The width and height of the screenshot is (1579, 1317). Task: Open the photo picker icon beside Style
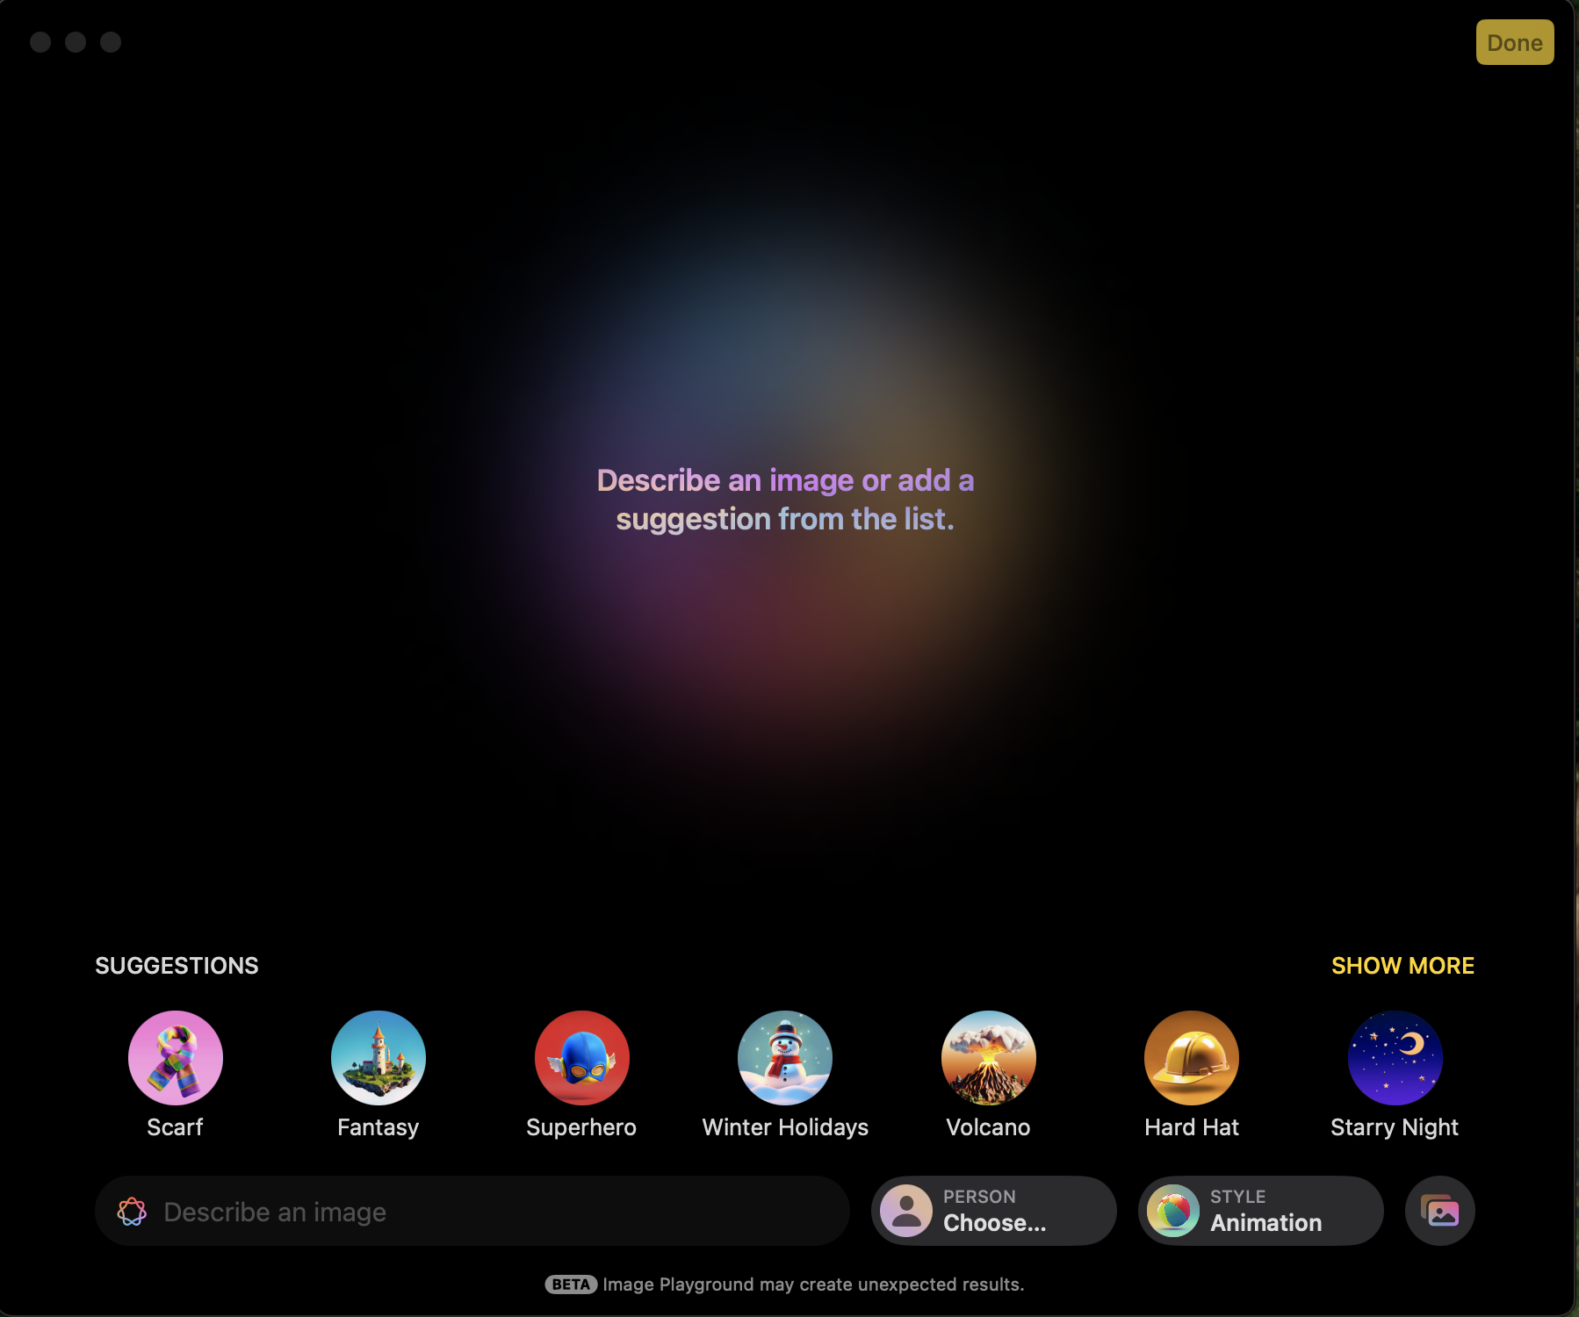point(1438,1211)
